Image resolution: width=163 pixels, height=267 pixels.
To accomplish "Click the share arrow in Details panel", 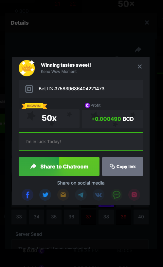I will pyautogui.click(x=138, y=50).
